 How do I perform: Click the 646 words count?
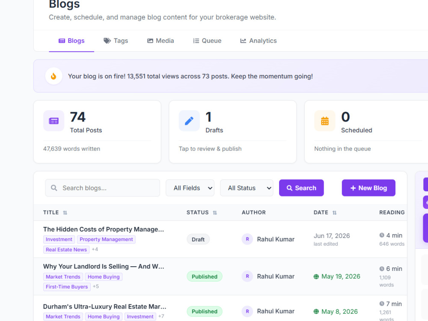pos(392,244)
